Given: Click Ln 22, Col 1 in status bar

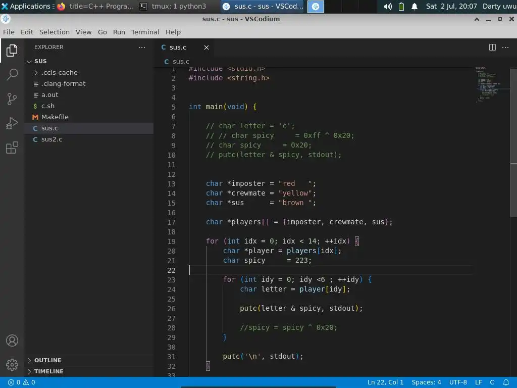Looking at the screenshot, I should tap(385, 382).
